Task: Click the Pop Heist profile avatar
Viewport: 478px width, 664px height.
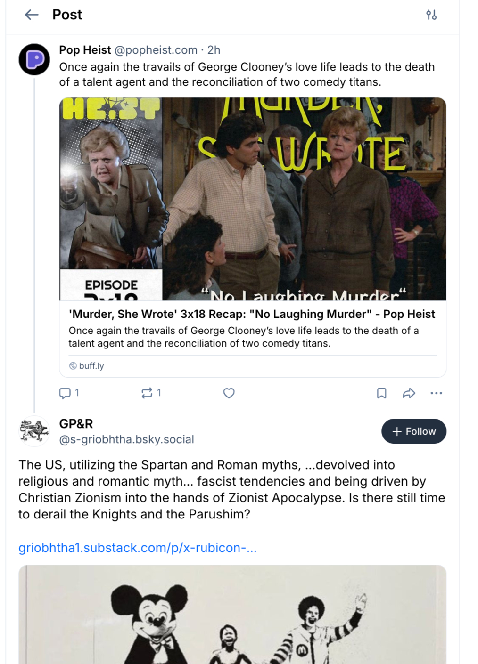Action: click(34, 59)
